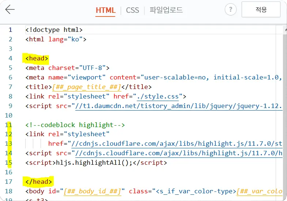Switch to the HTML tab

(x=106, y=10)
